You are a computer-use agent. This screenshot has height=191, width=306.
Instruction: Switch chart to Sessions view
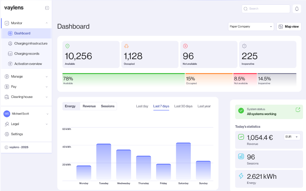(107, 106)
